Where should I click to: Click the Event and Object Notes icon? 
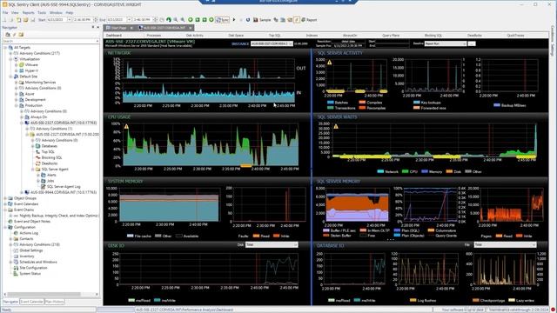(10, 222)
